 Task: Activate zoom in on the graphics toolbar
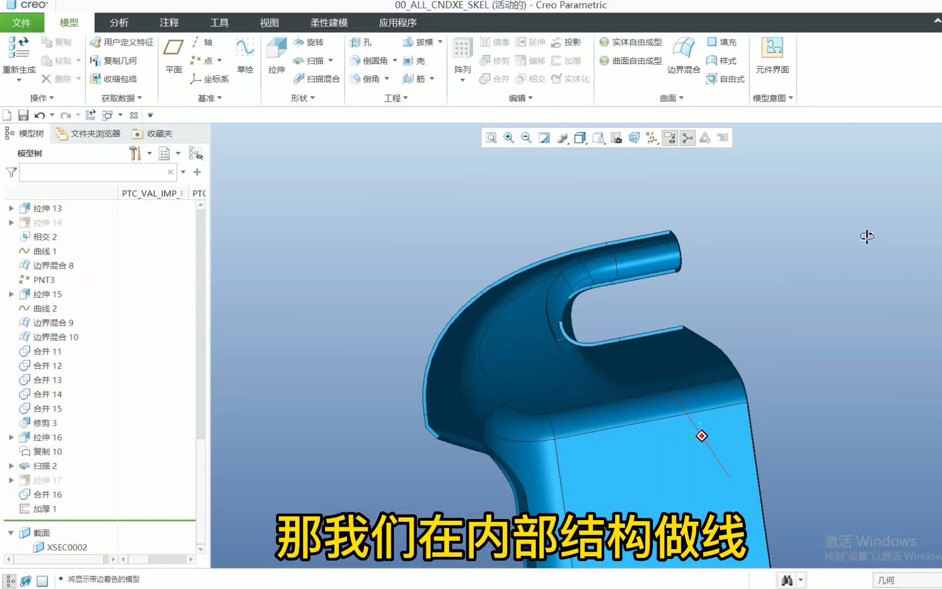pos(509,138)
